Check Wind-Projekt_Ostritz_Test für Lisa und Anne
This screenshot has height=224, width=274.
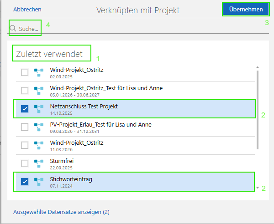[25, 91]
